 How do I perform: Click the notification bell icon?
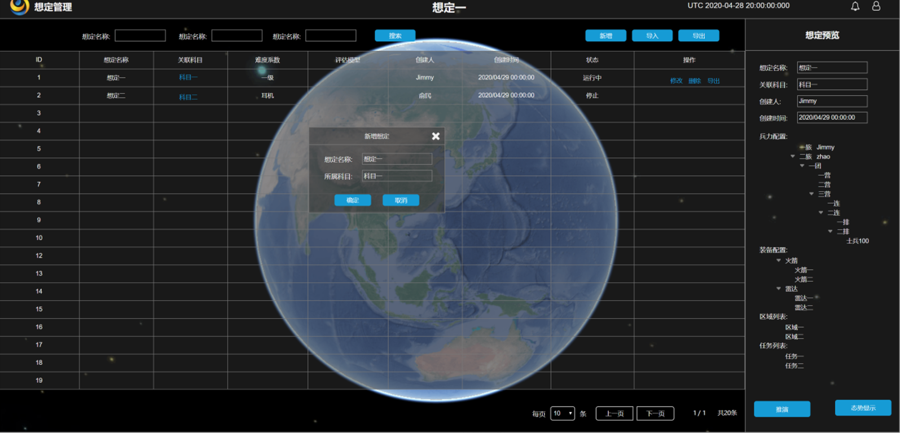point(855,6)
